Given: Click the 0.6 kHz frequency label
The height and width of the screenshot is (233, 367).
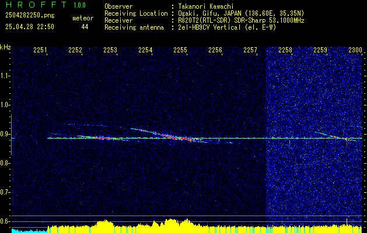Looking at the screenshot, I should 5,221.
